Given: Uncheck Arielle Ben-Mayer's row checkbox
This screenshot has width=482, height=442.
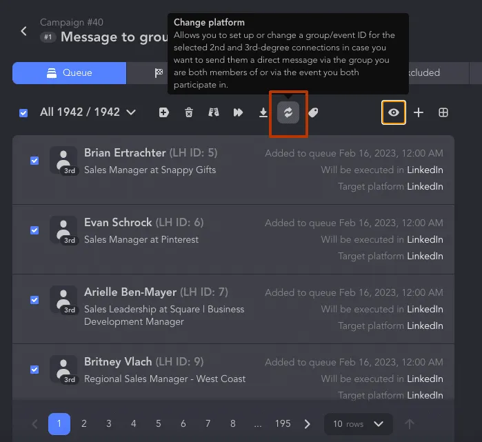Looking at the screenshot, I should 34,300.
